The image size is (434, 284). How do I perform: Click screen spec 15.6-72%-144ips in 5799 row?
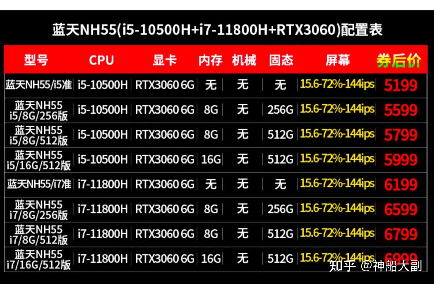pyautogui.click(x=337, y=134)
